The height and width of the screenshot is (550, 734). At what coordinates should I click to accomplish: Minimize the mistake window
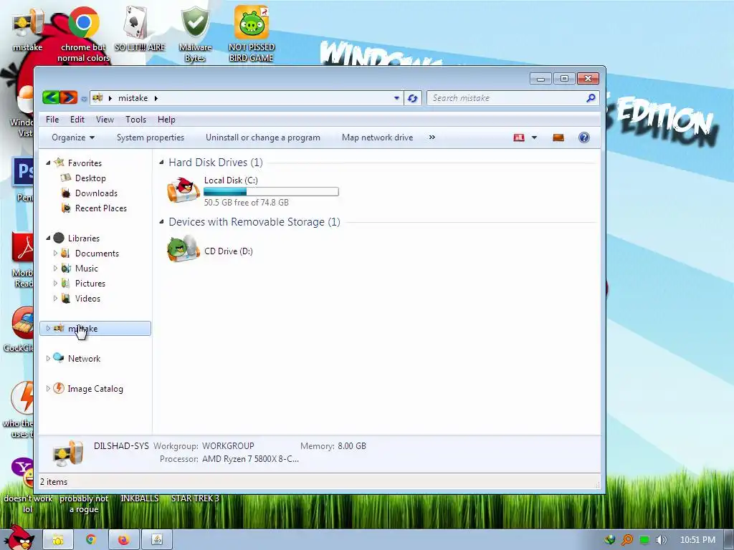click(x=540, y=78)
